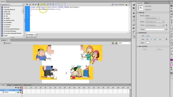This screenshot has width=173, height=97.
Task: Click Edit Symbols icon above the stage
Action: coord(116,43)
